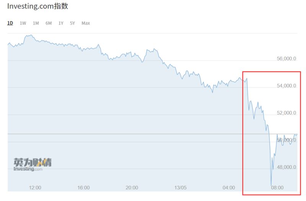
Task: Click the 04:00 time axis label
Action: 228,188
